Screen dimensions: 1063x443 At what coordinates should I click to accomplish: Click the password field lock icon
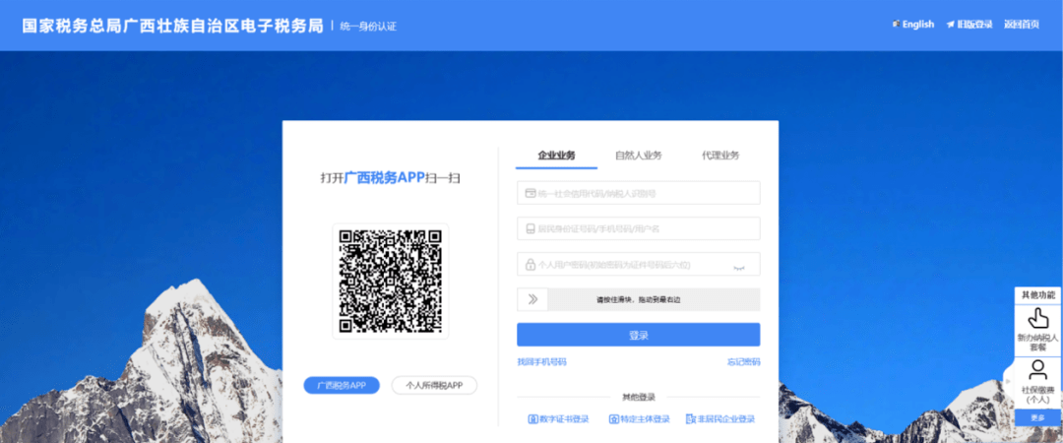coord(531,265)
